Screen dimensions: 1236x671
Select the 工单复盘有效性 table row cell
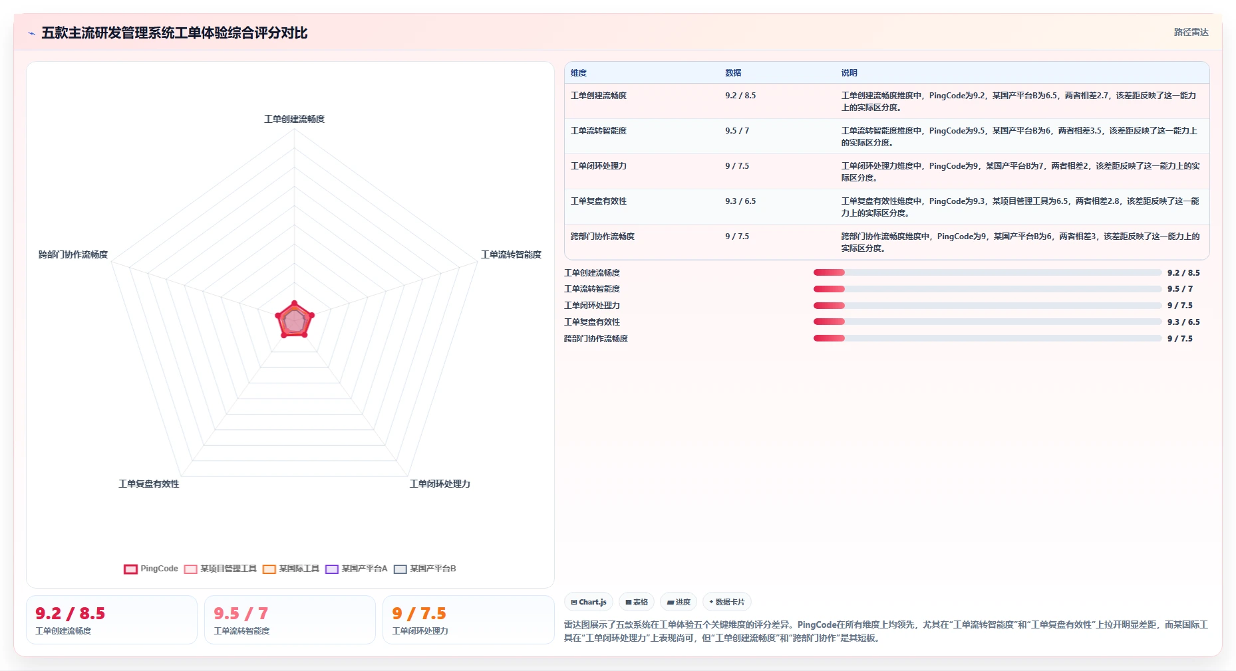(599, 201)
